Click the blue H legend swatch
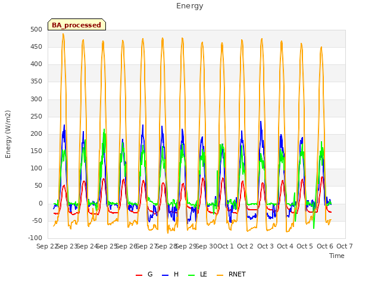The width and height of the screenshot is (381, 286). click(165, 275)
